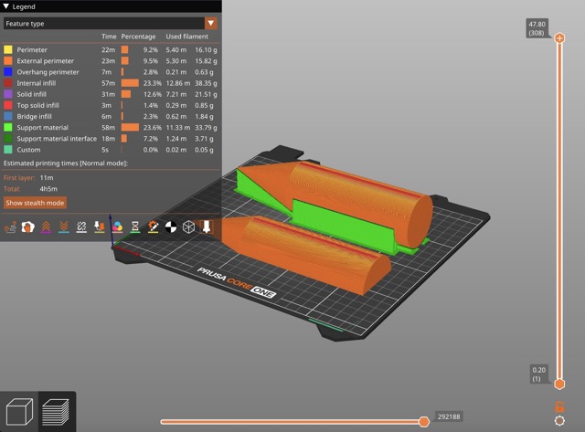This screenshot has width=585, height=432.
Task: Toggle Support material feature visibility
Action: [8, 127]
